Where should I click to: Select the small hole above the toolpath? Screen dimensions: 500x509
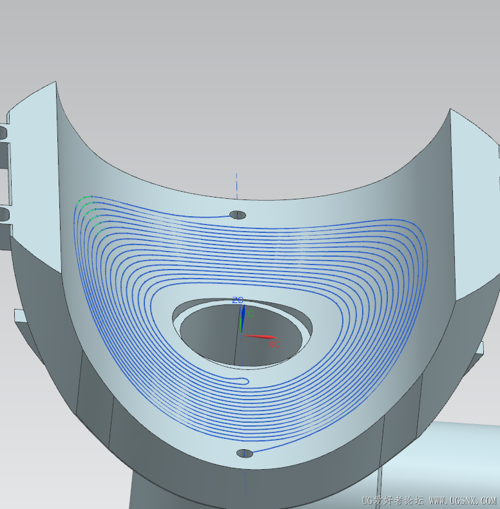coord(238,214)
